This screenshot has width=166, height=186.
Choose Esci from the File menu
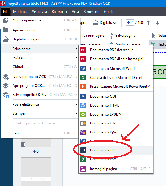(x=40, y=133)
